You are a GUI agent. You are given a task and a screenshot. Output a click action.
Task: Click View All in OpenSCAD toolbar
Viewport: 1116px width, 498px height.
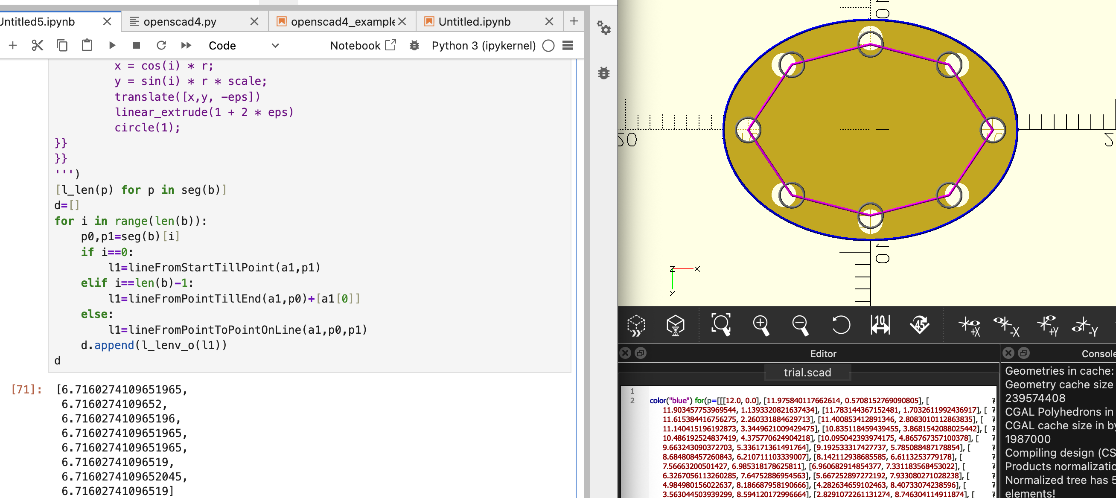pyautogui.click(x=721, y=325)
